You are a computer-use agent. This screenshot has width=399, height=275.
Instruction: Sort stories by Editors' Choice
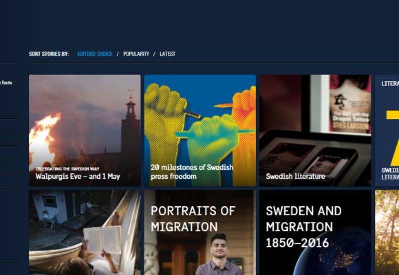[95, 54]
